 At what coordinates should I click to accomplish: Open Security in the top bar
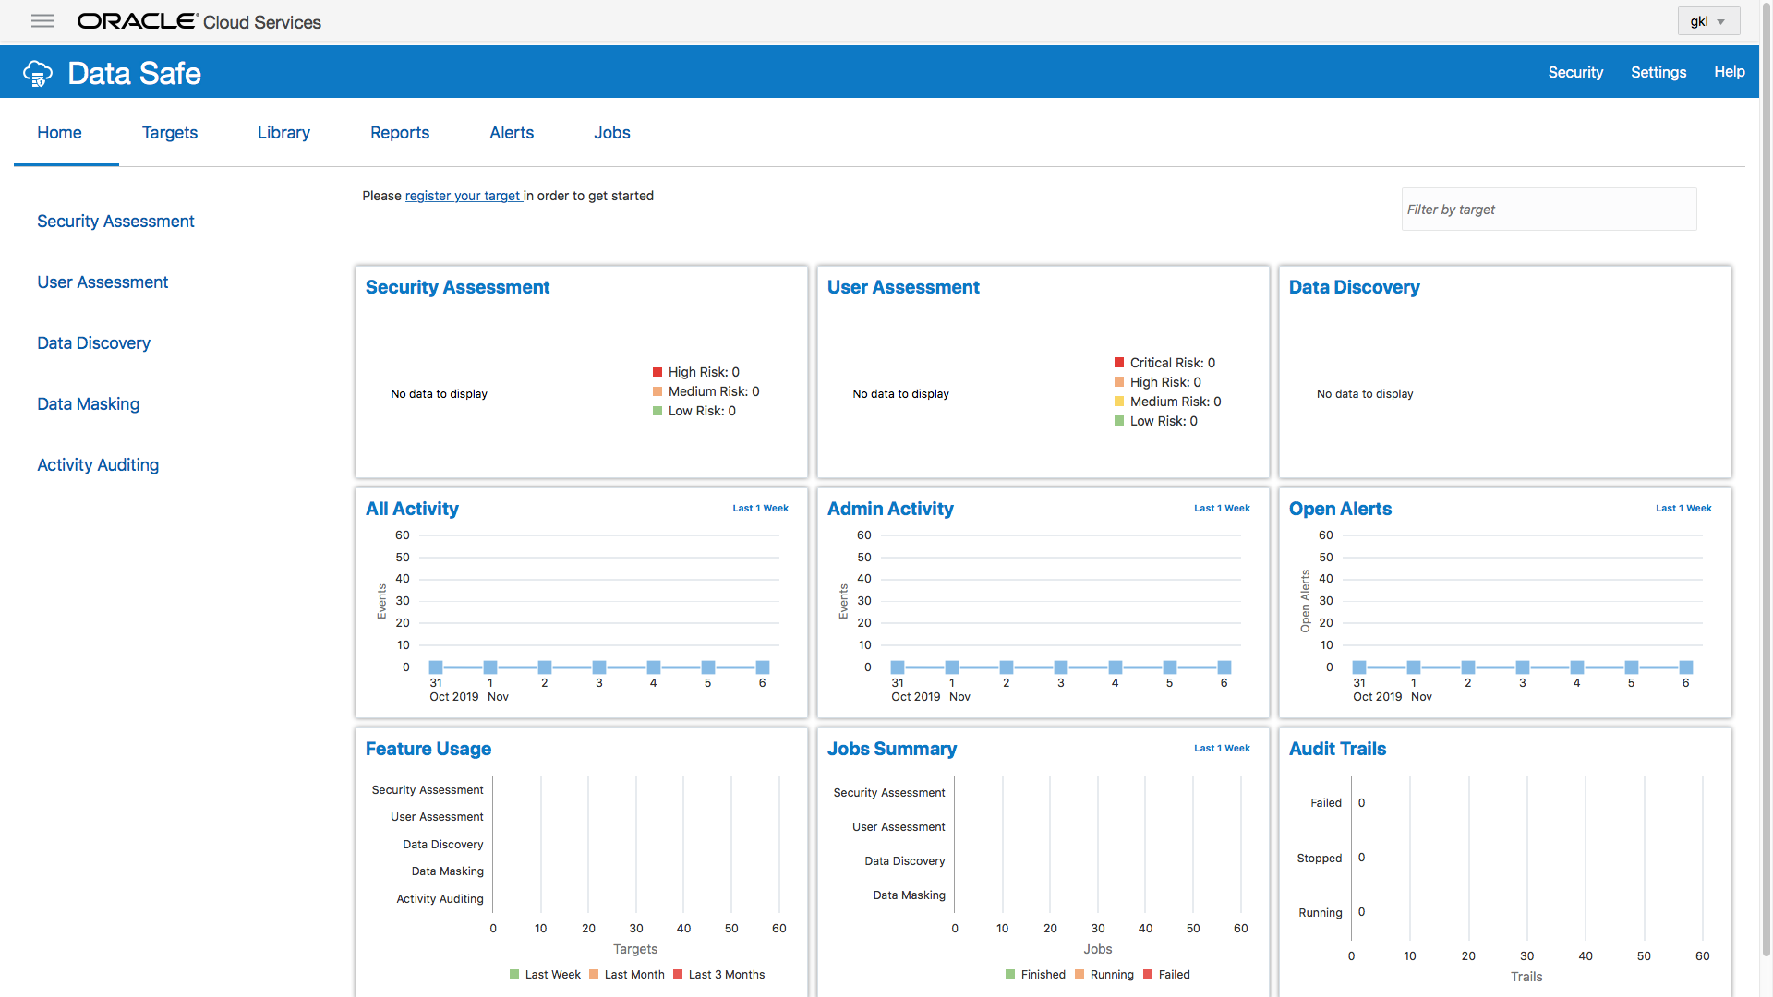click(x=1575, y=72)
